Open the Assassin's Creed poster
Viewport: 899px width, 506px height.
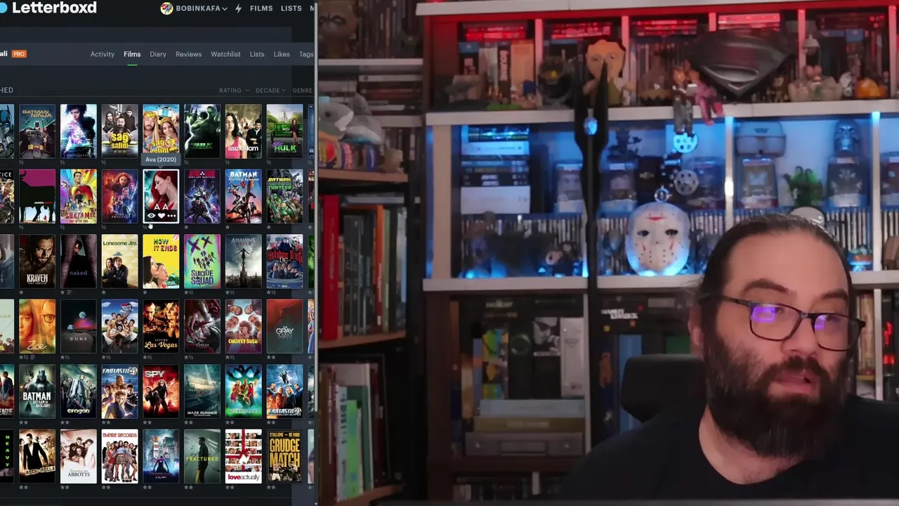(244, 261)
